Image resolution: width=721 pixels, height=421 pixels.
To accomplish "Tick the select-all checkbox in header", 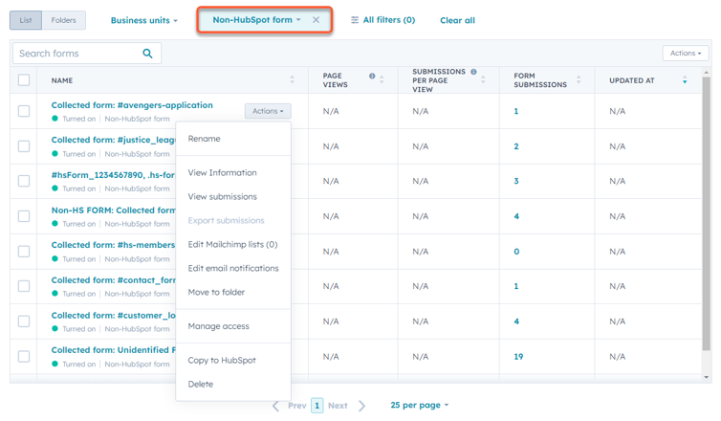I will [24, 80].
